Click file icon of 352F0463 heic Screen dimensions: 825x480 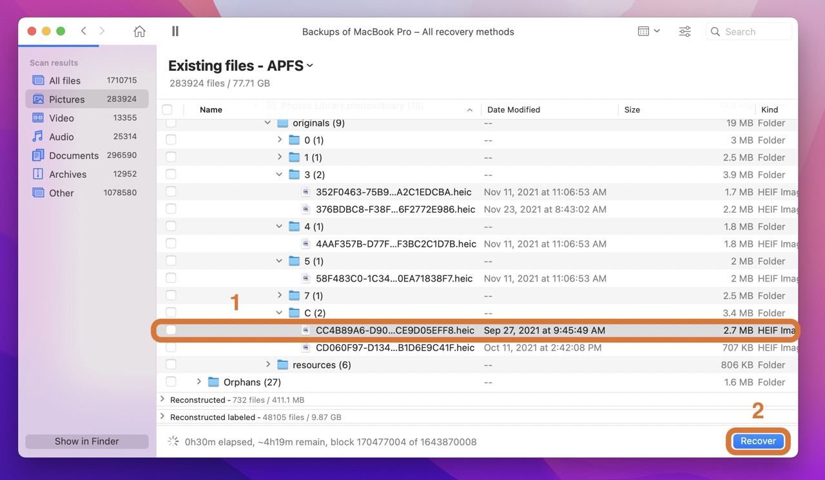(x=306, y=192)
